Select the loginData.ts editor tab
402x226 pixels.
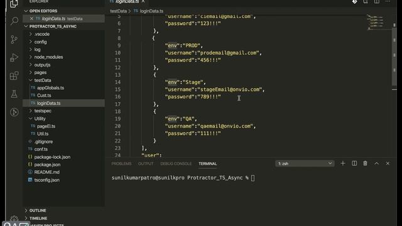[127, 1]
